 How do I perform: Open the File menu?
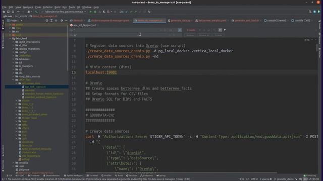click(5, 7)
